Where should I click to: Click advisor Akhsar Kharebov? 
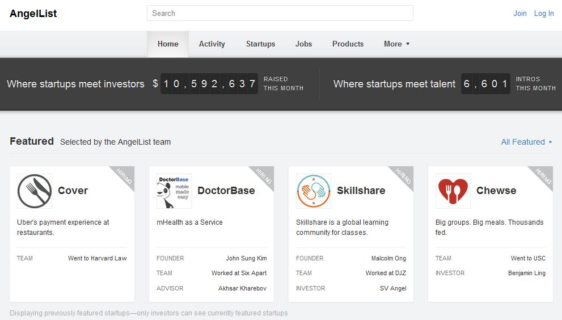pyautogui.click(x=242, y=288)
